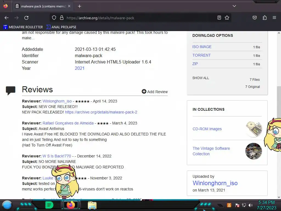Image resolution: width=281 pixels, height=211 pixels.
Task: Click Vintage Software Collection thumbnail
Action: tap(253, 151)
